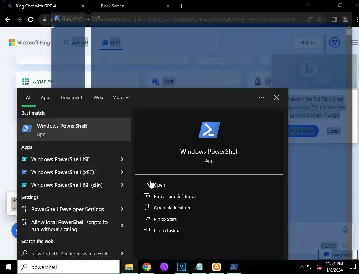The width and height of the screenshot is (359, 274).
Task: Open File Explorer from the taskbar
Action: click(129, 267)
